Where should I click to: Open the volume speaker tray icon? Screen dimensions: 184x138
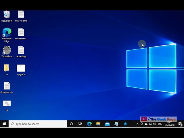click(155, 124)
